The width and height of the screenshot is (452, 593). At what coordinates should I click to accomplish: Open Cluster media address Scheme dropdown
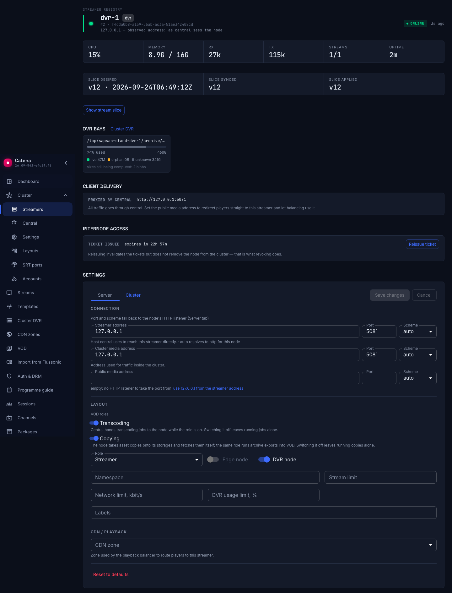417,355
